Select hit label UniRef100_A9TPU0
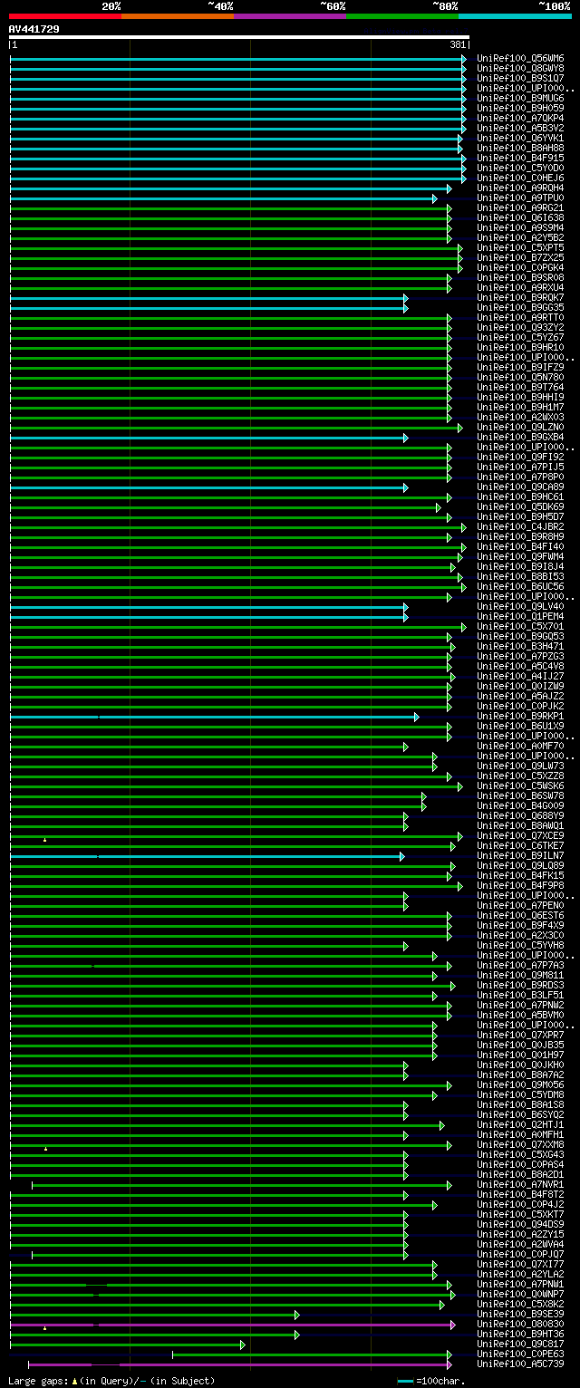This screenshot has width=580, height=1388. 520,198
